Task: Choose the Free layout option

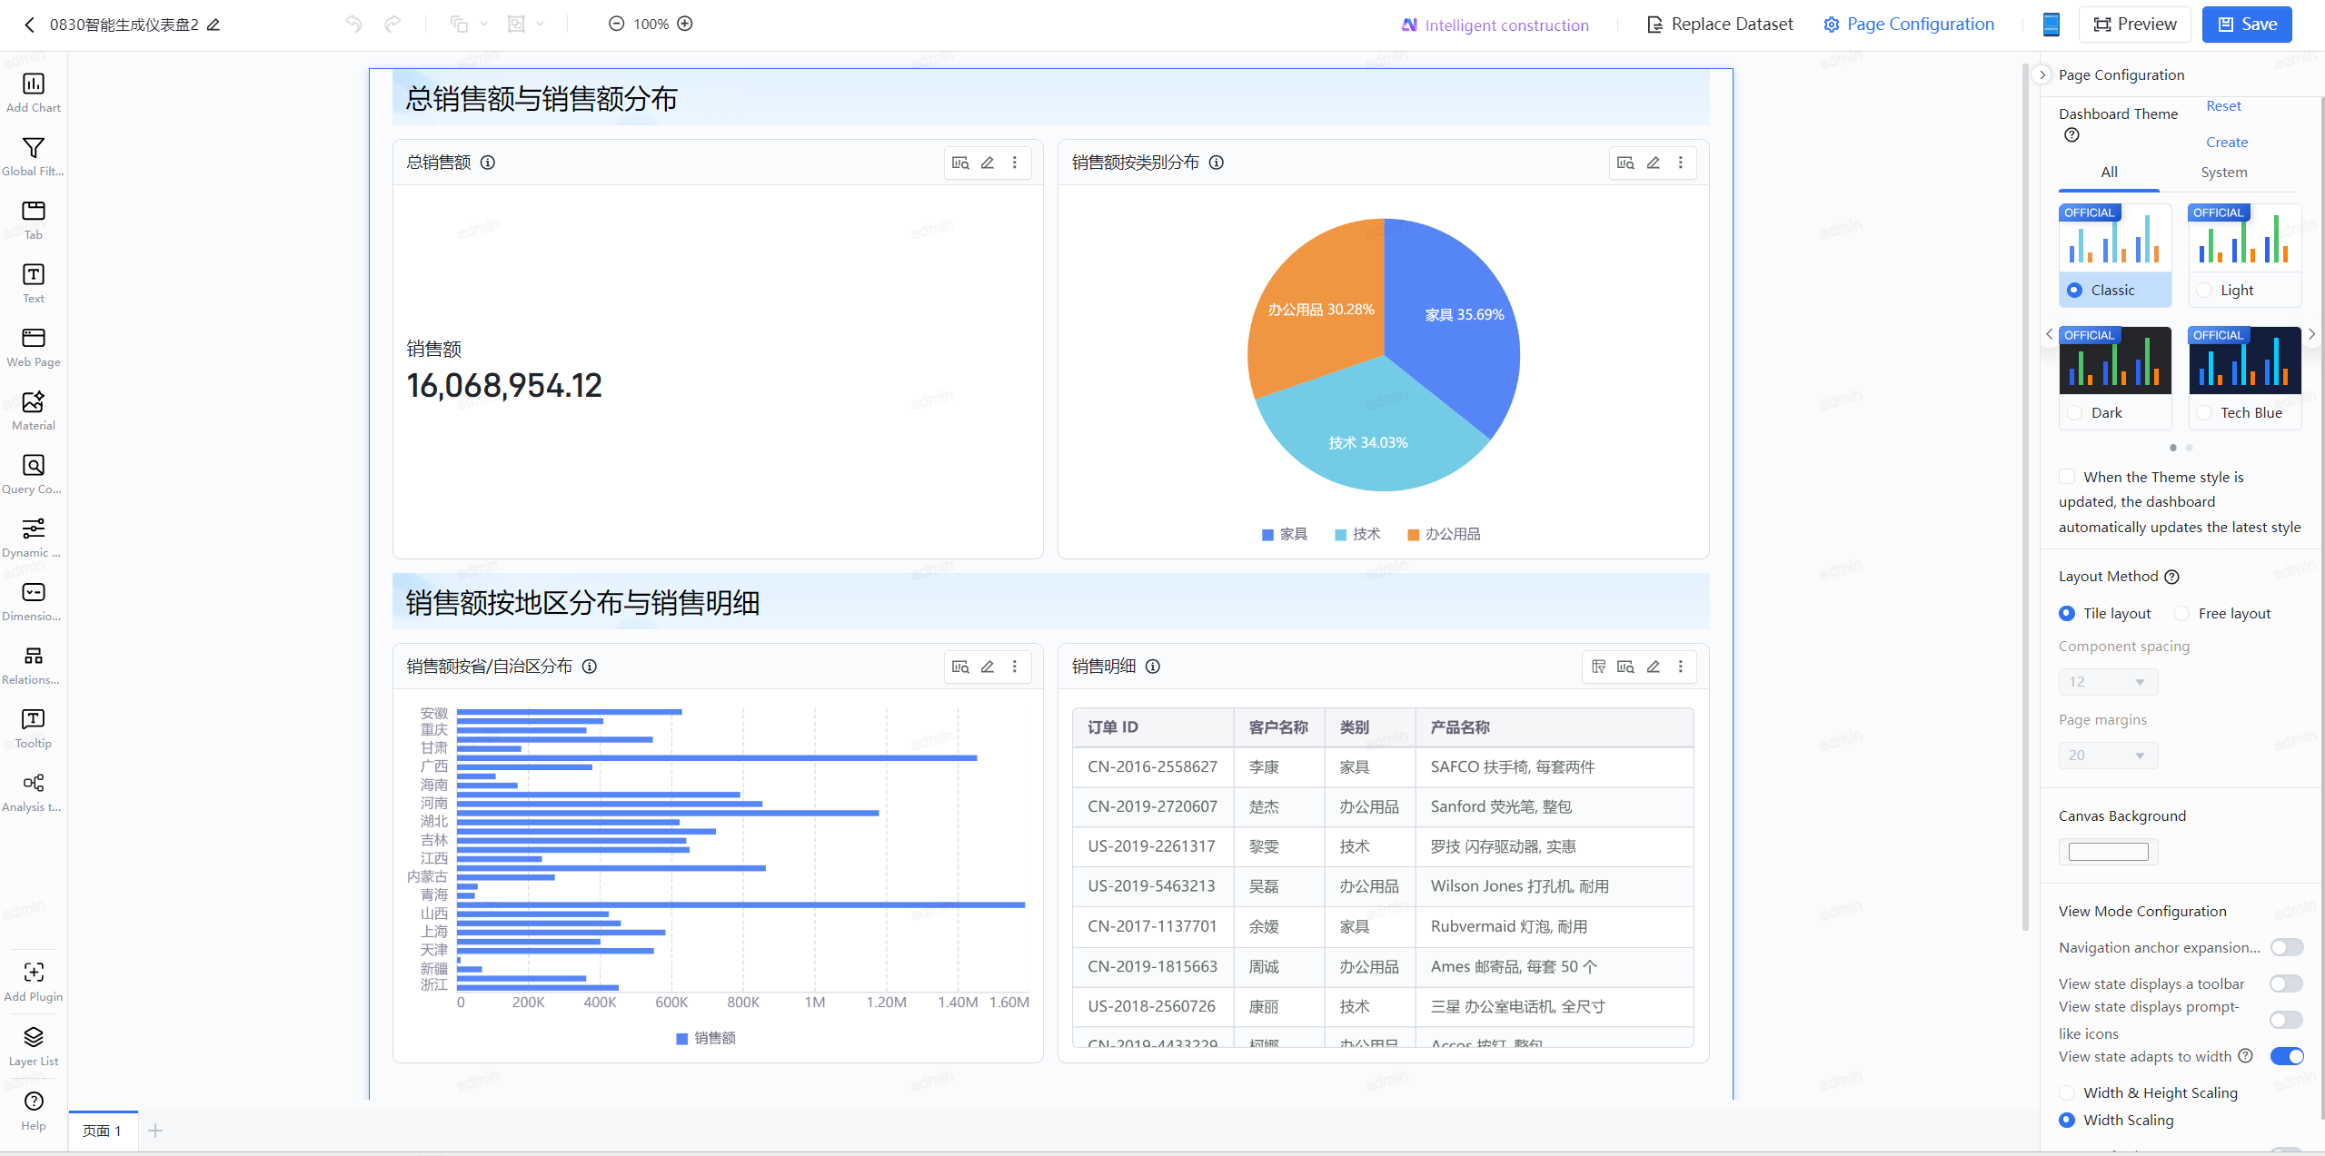Action: (x=2181, y=614)
